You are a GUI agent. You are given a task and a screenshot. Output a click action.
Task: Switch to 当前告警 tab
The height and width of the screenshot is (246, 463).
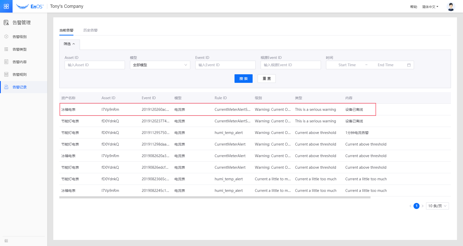[66, 30]
